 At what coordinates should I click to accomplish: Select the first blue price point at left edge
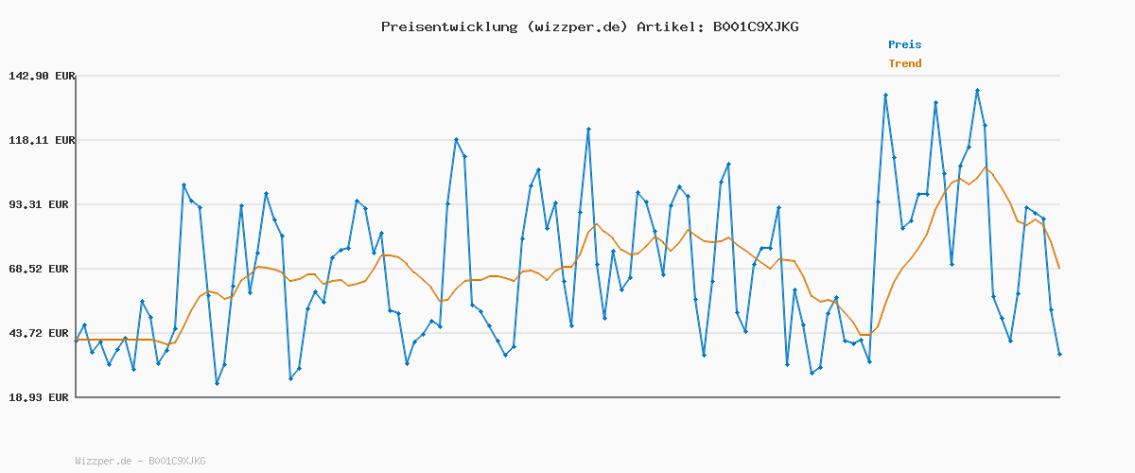tap(77, 341)
